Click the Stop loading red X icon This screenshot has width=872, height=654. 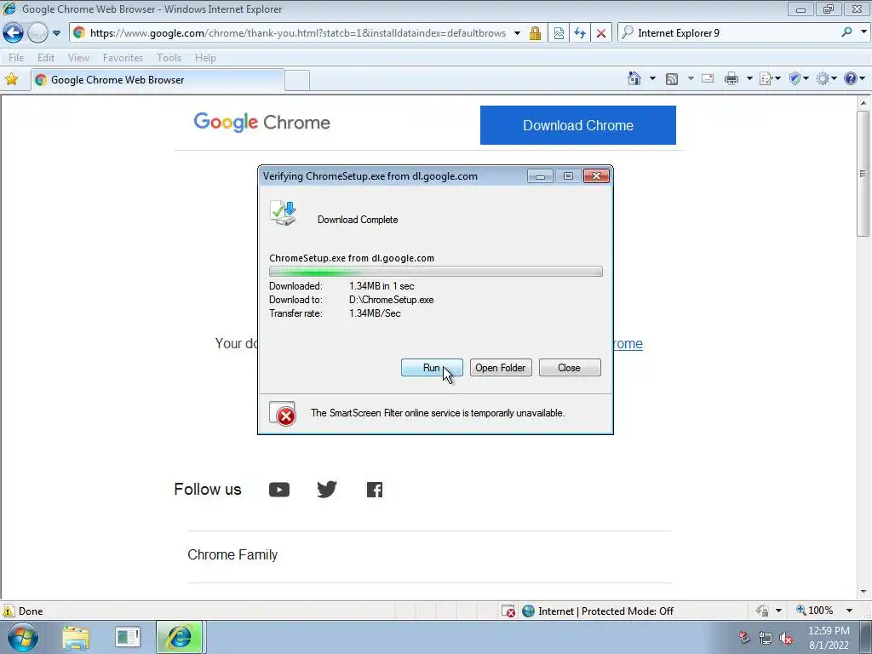point(601,33)
